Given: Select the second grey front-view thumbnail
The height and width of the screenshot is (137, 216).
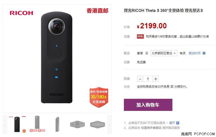Looking at the screenshot, I should coord(37,124).
